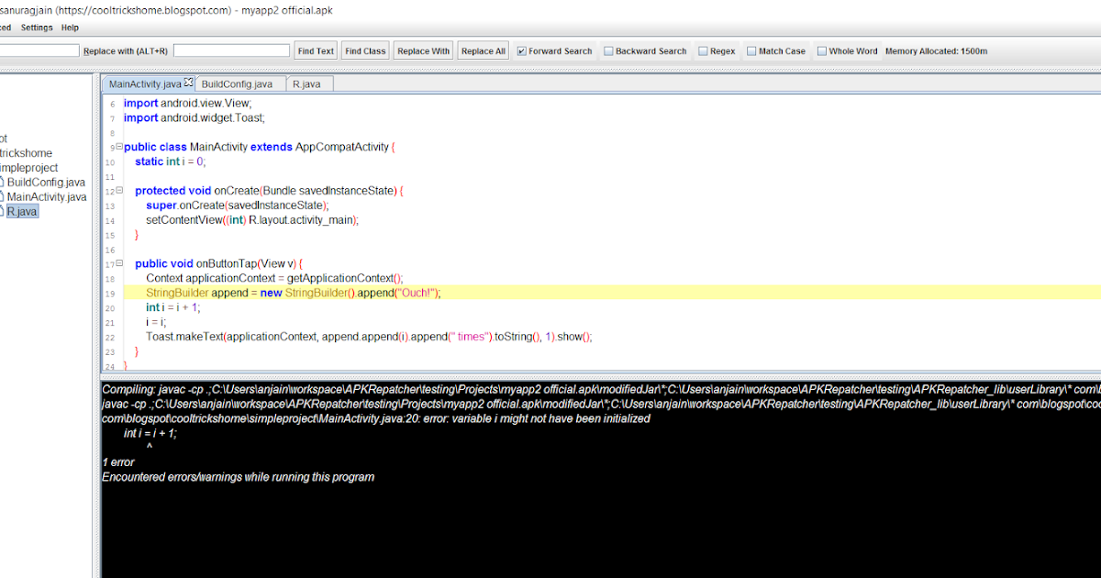1101x578 pixels.
Task: Click the Find Text button
Action: click(315, 50)
